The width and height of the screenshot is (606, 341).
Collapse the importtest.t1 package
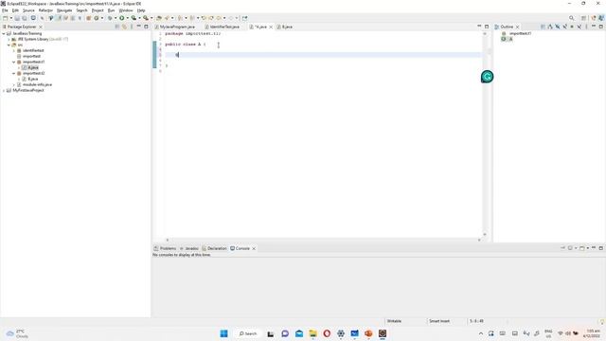click(14, 62)
